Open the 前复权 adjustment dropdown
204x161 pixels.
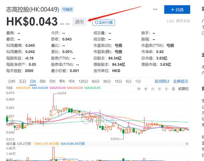(184, 89)
